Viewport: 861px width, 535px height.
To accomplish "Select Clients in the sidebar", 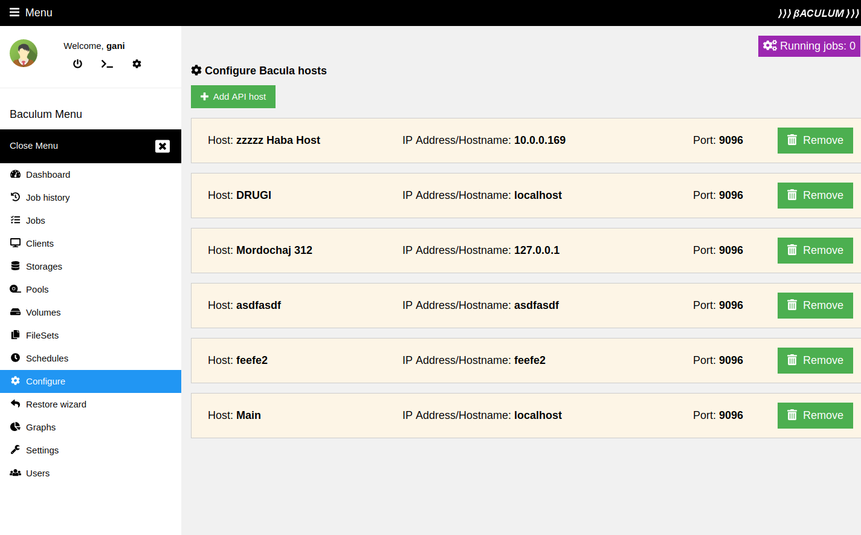I will [91, 244].
